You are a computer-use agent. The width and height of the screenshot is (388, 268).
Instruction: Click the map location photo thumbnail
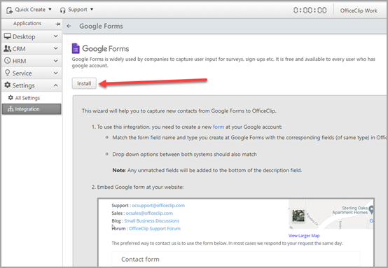(298, 216)
